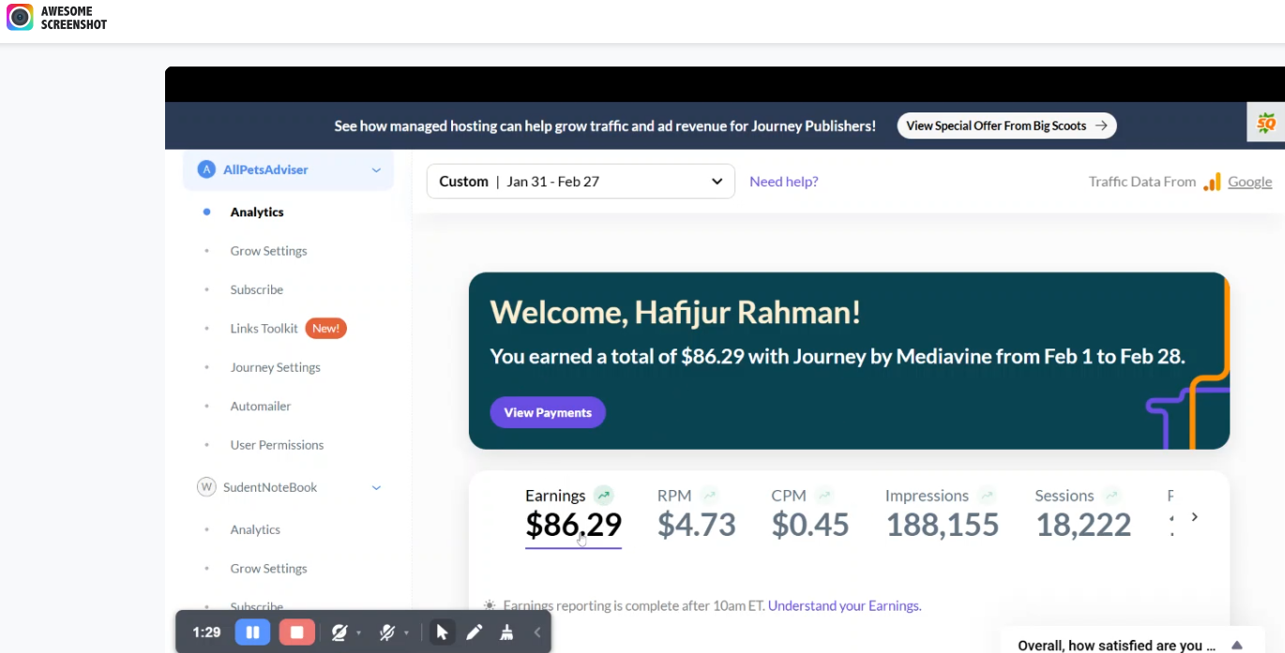Click the trend arrow icon beside RPM

(710, 496)
